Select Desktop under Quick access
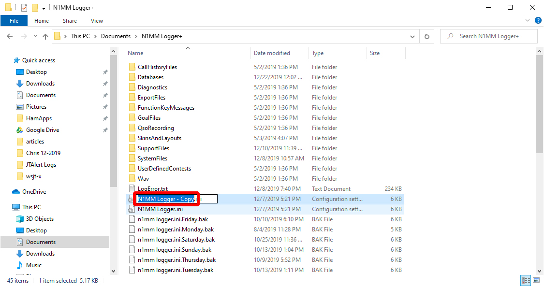The image size is (544, 287). click(36, 72)
